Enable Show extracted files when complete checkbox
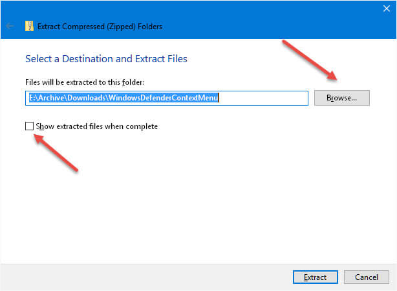 coord(29,126)
